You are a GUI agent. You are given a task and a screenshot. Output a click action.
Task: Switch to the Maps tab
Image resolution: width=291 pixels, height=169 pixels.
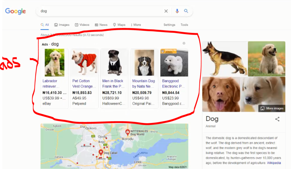click(119, 25)
